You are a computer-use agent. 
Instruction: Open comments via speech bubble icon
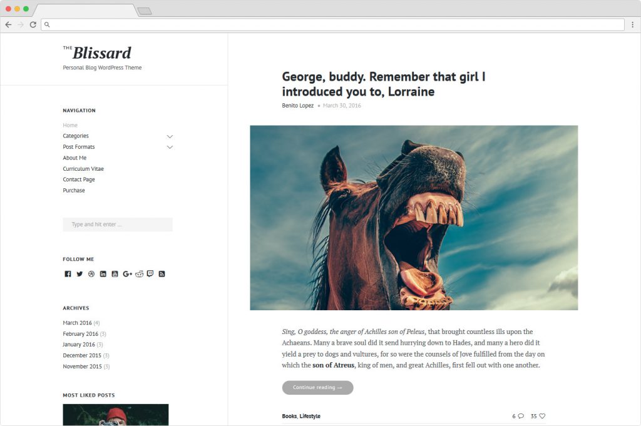(x=521, y=416)
